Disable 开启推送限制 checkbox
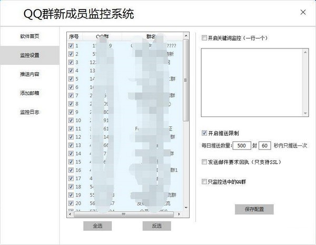This screenshot has height=245, width=316. (x=204, y=133)
